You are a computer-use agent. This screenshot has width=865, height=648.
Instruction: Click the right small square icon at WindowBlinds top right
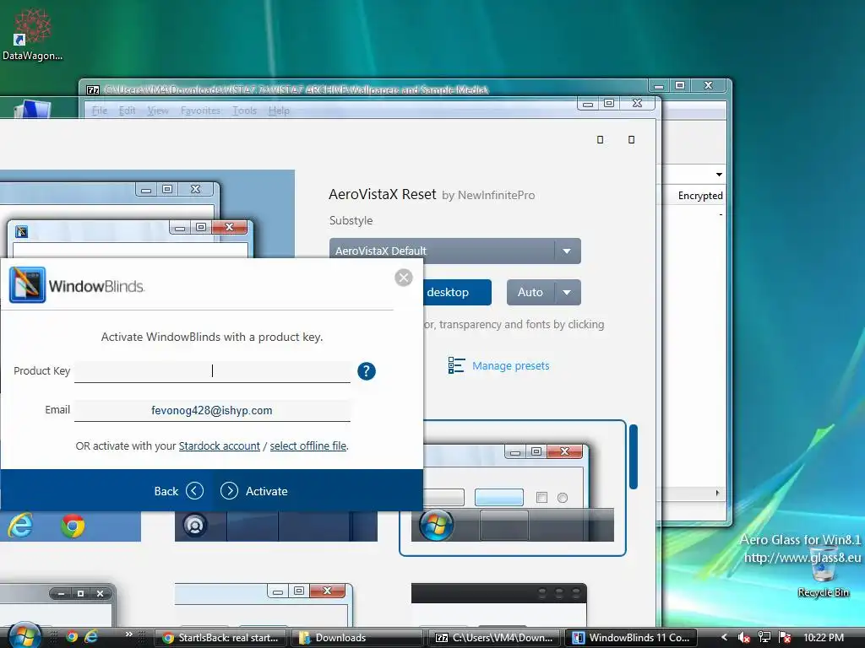pos(632,140)
